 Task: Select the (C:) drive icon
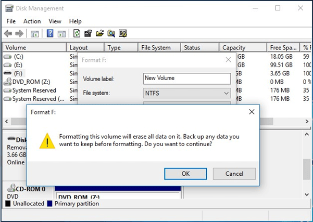tap(8, 57)
